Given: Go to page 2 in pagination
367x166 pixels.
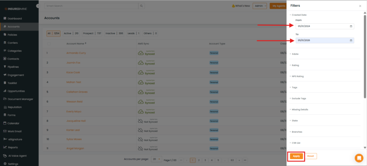Looking at the screenshot, I should coord(199,160).
